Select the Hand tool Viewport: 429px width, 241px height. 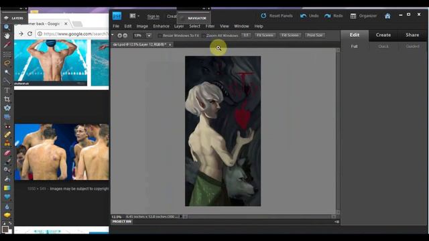pyautogui.click(x=7, y=35)
